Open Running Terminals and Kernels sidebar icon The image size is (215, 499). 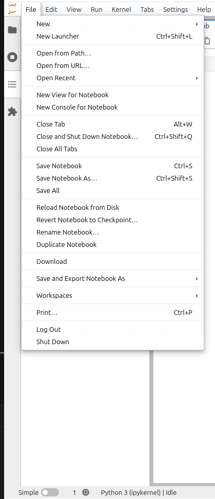click(12, 57)
